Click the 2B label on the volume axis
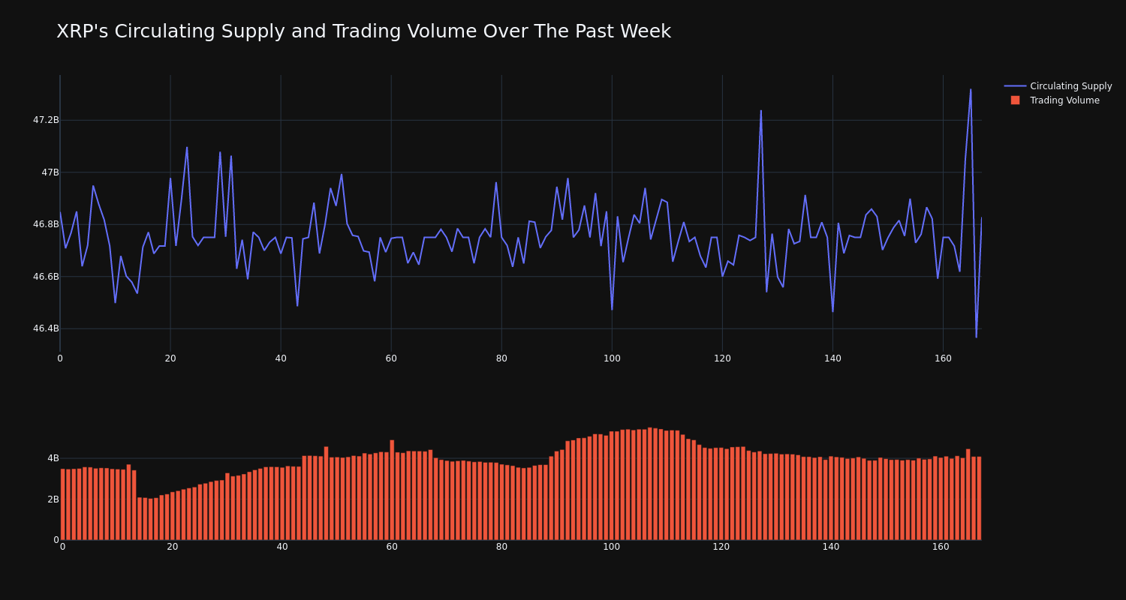Image resolution: width=1126 pixels, height=600 pixels. coord(53,499)
